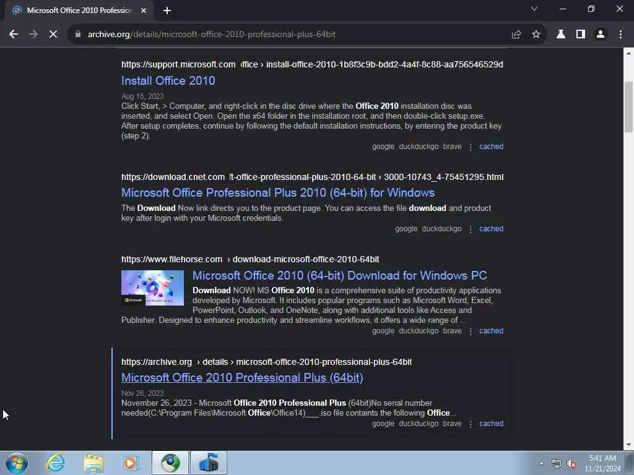
Task: Open the profile account icon
Action: pyautogui.click(x=601, y=35)
